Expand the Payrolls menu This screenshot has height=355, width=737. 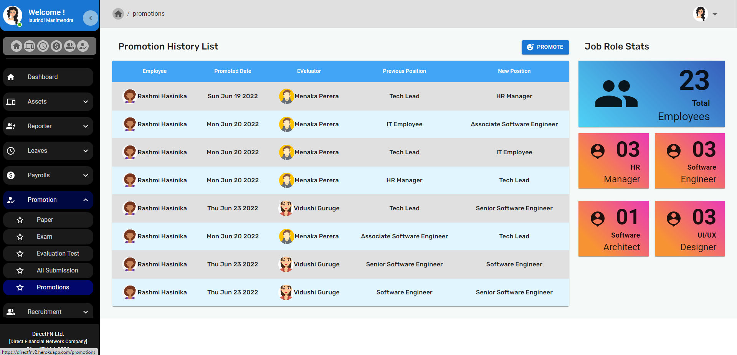(x=48, y=175)
